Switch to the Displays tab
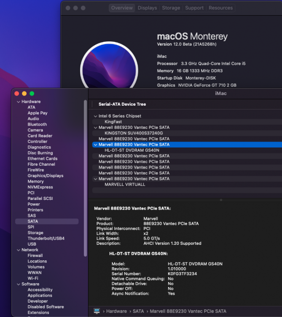The height and width of the screenshot is (317, 282). (147, 8)
